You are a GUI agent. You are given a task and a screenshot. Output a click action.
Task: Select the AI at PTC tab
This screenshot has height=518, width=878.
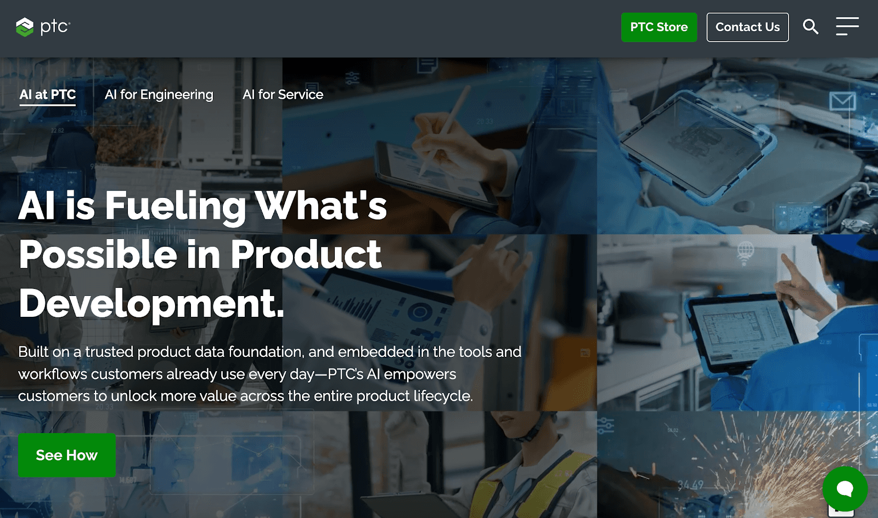48,95
